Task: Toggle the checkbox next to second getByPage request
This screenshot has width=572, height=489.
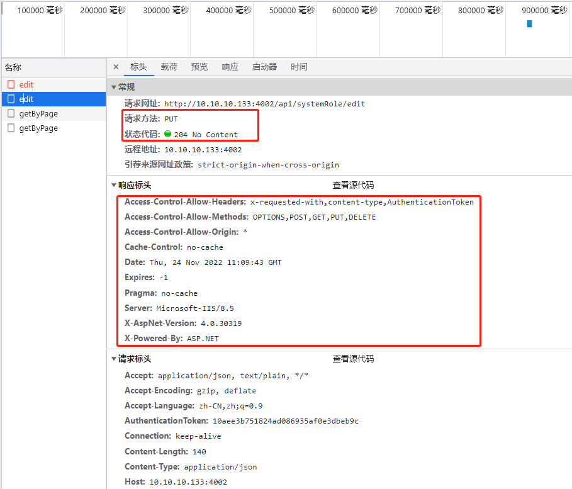Action: 10,127
